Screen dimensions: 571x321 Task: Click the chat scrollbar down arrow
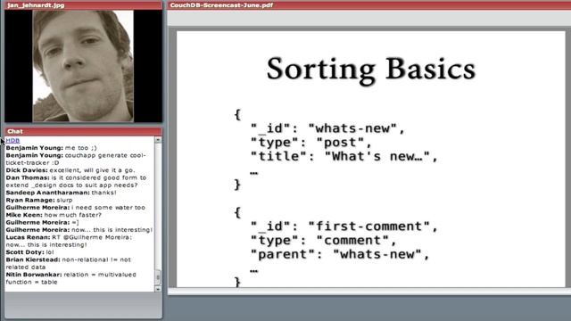pyautogui.click(x=158, y=289)
